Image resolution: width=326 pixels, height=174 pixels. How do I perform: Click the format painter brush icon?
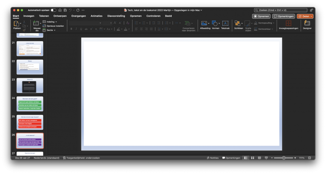coord(24,30)
